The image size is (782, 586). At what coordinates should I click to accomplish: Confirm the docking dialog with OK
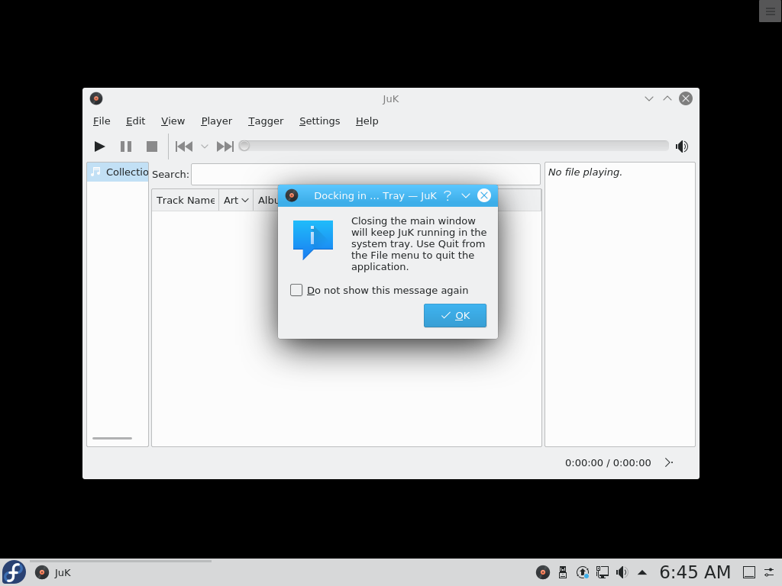tap(455, 315)
